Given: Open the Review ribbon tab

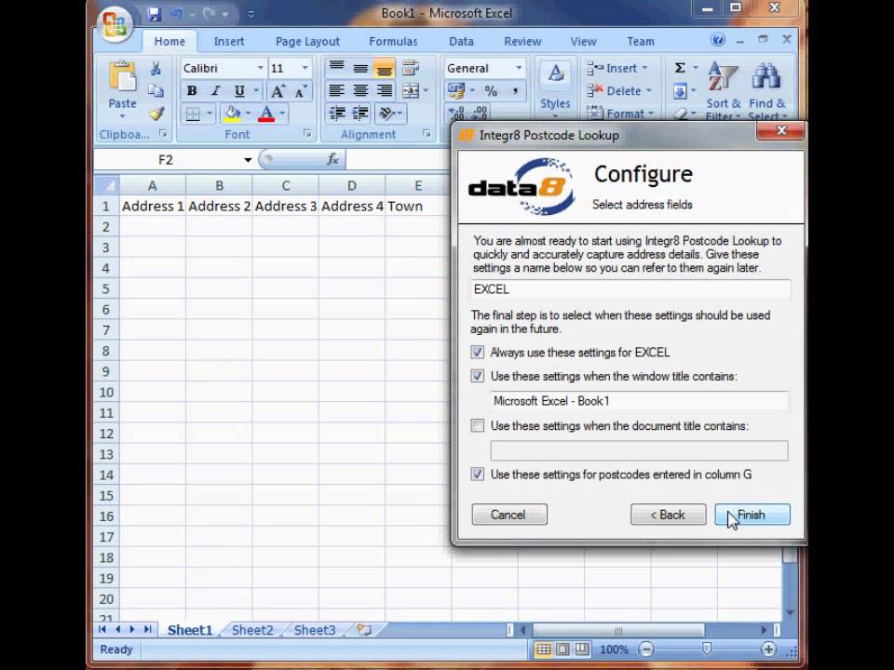Looking at the screenshot, I should click(522, 42).
